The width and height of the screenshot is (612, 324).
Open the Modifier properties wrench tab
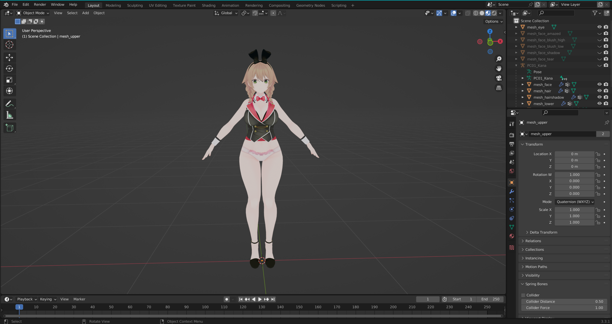(x=512, y=191)
